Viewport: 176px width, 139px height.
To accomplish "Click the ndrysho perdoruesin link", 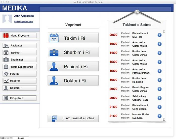I will tap(24, 22).
